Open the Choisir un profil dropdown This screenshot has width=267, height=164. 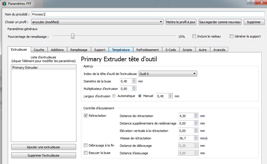97,22
